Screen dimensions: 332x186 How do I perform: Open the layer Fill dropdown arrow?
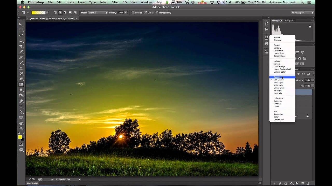coord(313,86)
